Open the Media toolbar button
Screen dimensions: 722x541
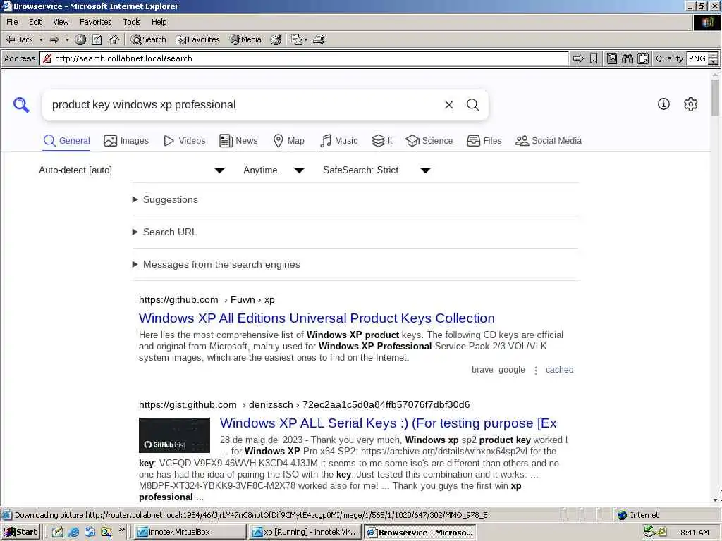coord(246,39)
